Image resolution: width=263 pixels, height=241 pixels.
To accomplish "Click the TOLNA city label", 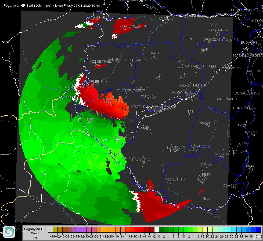I will point(241,143).
